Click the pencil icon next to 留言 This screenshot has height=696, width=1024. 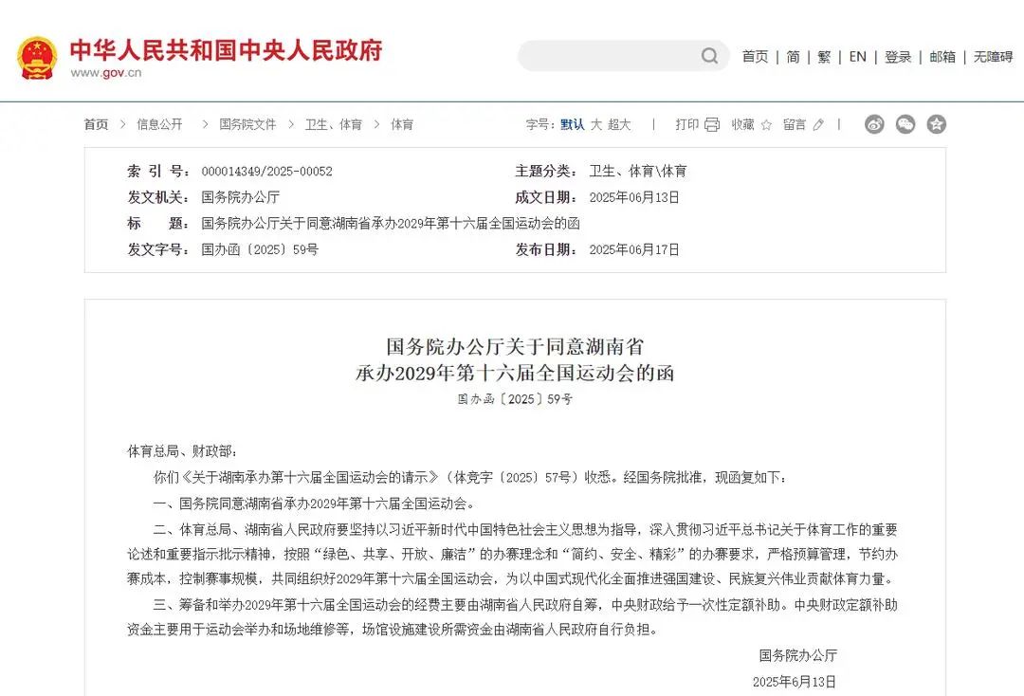[x=818, y=123]
